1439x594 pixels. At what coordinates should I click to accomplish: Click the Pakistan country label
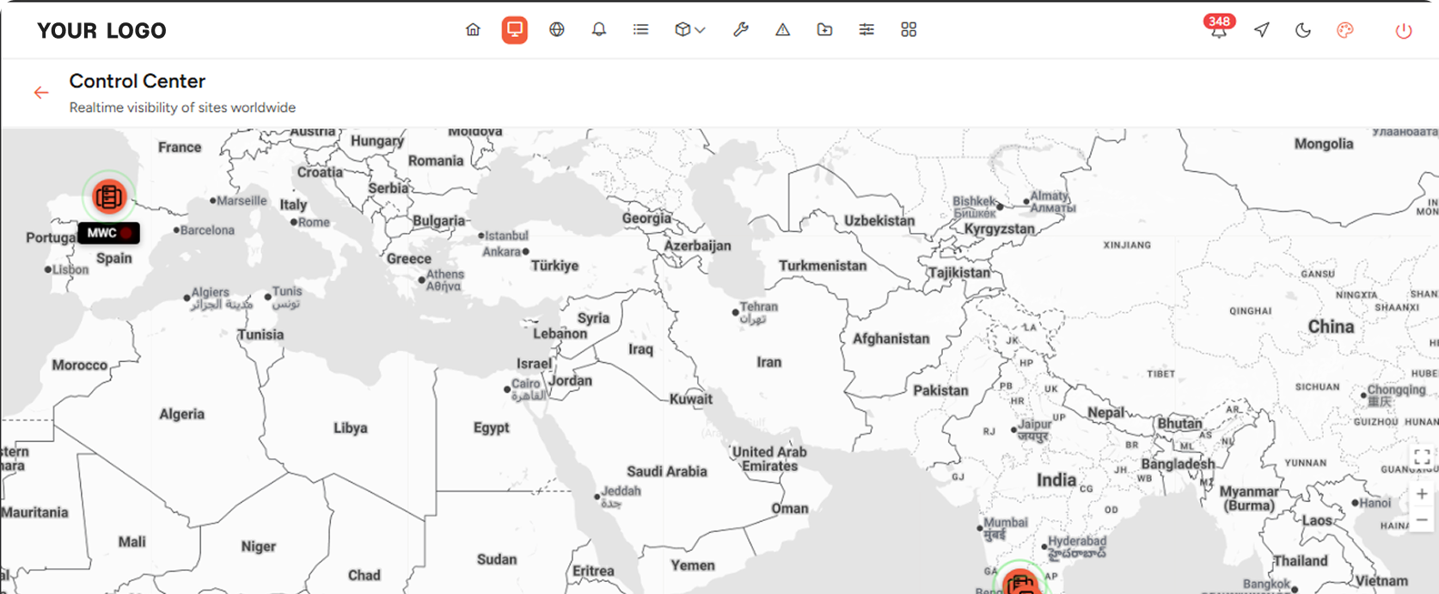pos(940,390)
